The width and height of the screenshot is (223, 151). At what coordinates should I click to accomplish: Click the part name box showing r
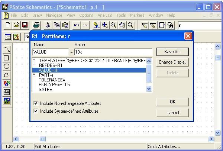tap(200, 26)
